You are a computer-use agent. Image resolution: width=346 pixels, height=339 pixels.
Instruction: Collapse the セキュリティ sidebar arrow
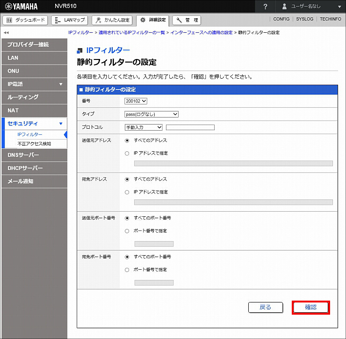point(61,124)
